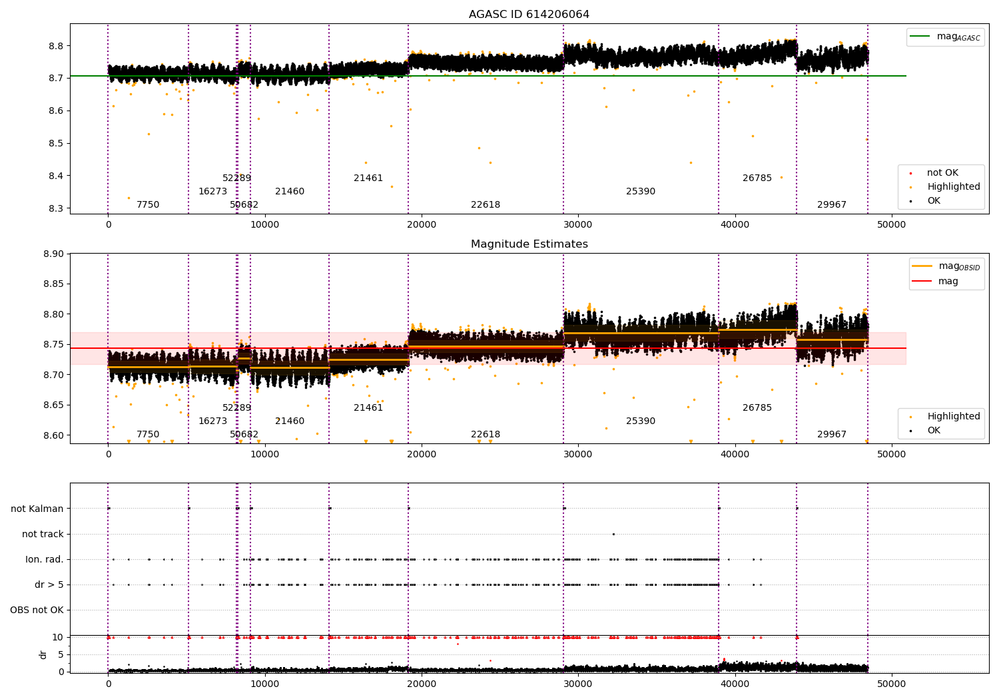Click obsid label 52289 in Magnitude Estimates plot
Image resolution: width=999 pixels, height=699 pixels.
tap(237, 408)
